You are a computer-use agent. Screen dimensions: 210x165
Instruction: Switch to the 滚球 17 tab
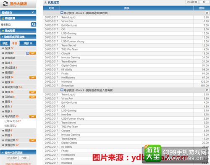28,43
